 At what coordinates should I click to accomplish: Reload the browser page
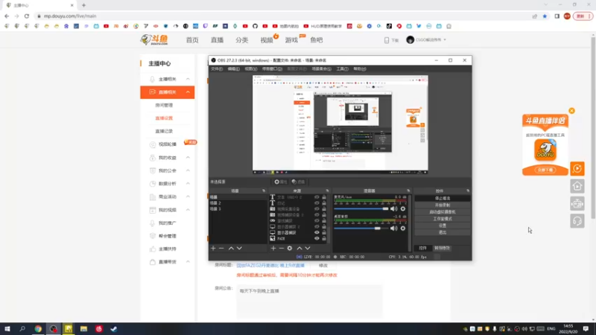(x=27, y=16)
